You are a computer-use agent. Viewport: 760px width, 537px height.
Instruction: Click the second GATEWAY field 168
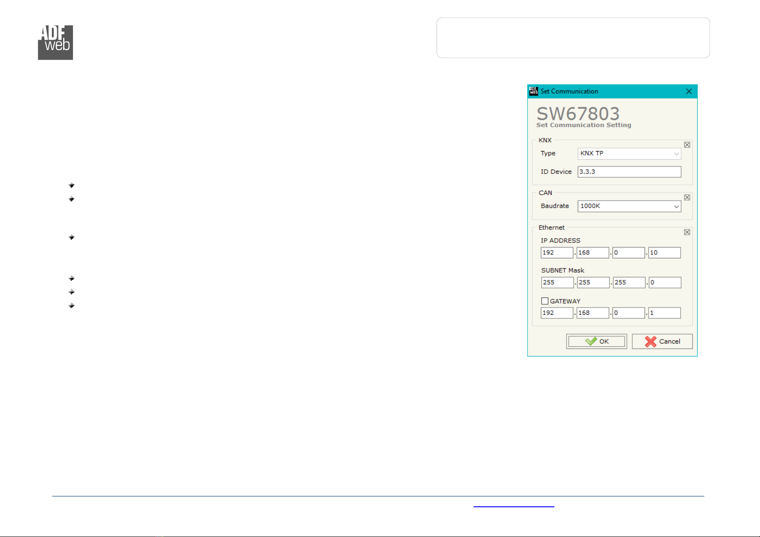(593, 313)
